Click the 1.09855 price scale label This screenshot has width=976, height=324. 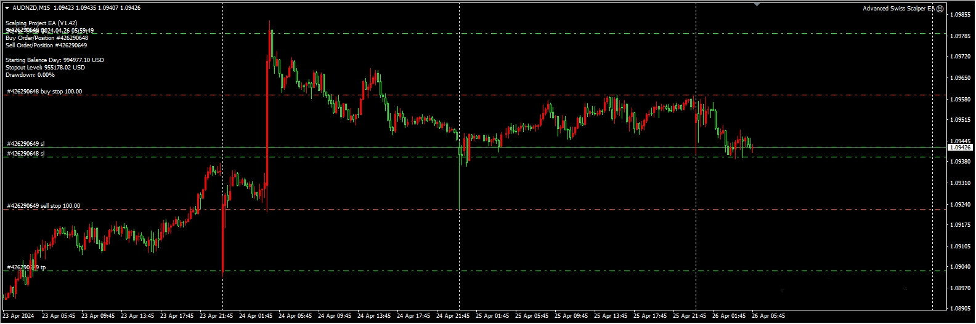coord(961,15)
